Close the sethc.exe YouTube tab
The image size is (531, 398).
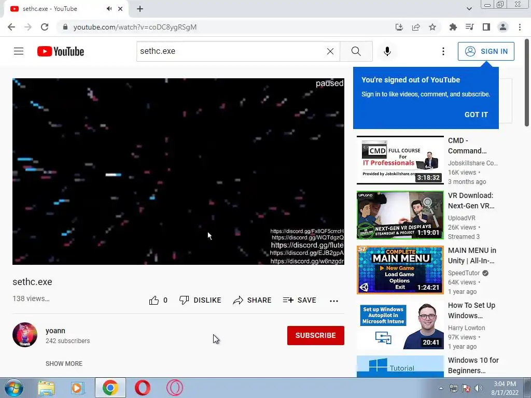pos(120,9)
